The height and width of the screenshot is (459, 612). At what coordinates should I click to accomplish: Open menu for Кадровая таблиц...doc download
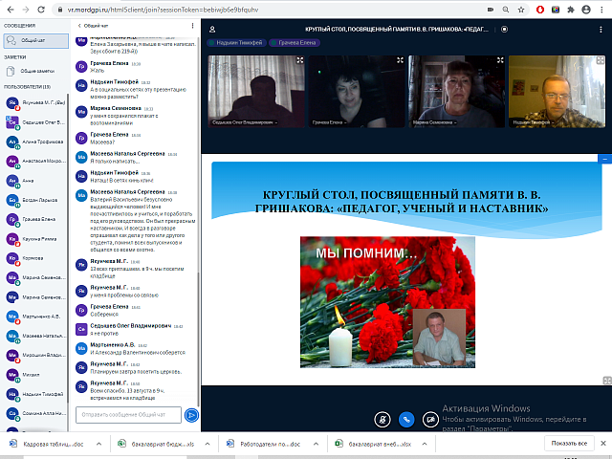[99, 444]
